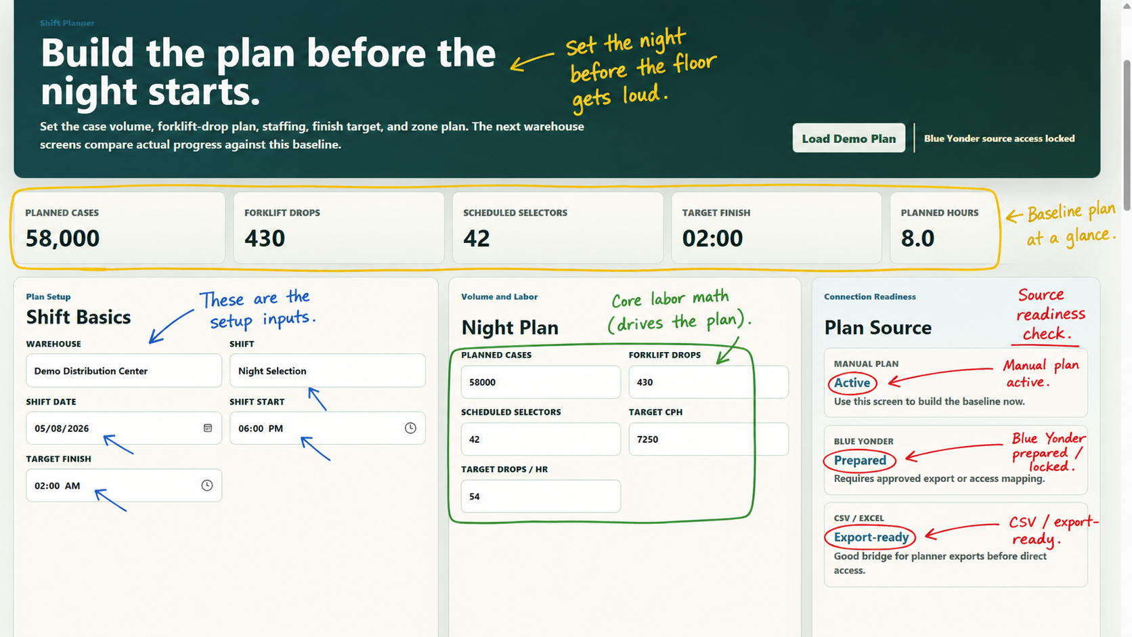1132x637 pixels.
Task: Edit the Target CPH input 7250
Action: [x=709, y=439]
